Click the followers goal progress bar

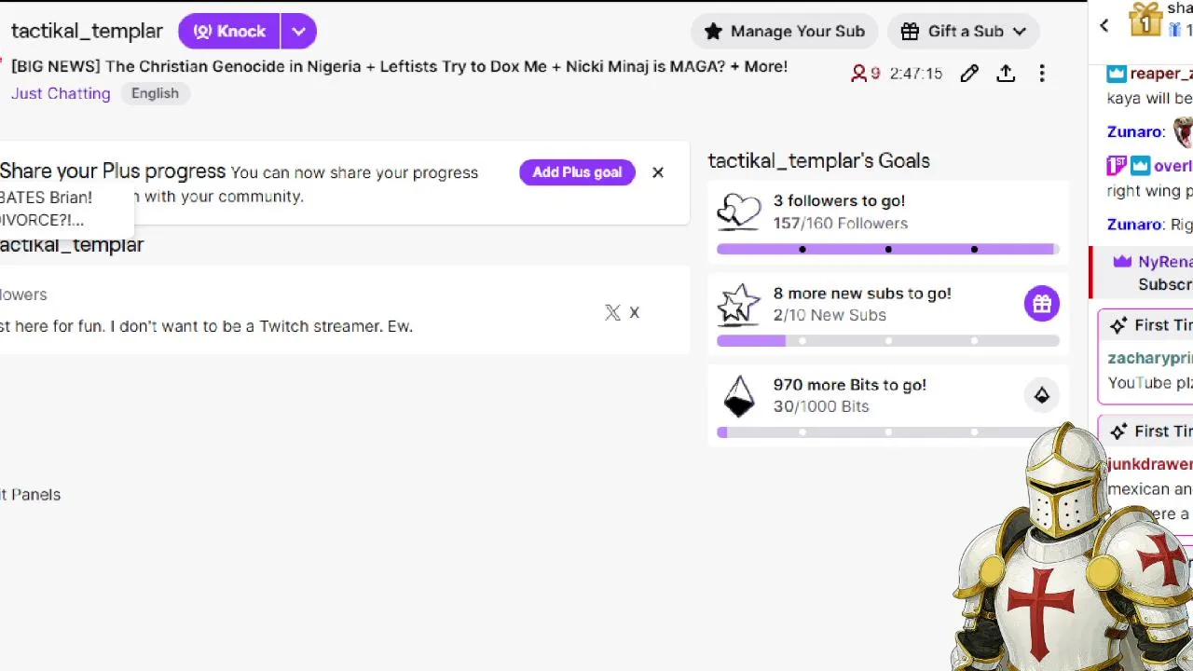(x=888, y=249)
